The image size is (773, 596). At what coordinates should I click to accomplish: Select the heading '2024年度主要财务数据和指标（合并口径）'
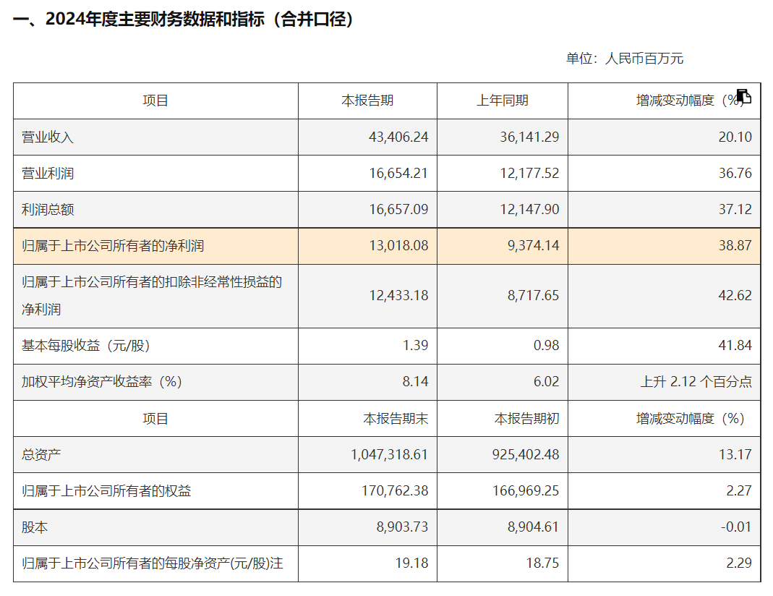coord(200,20)
